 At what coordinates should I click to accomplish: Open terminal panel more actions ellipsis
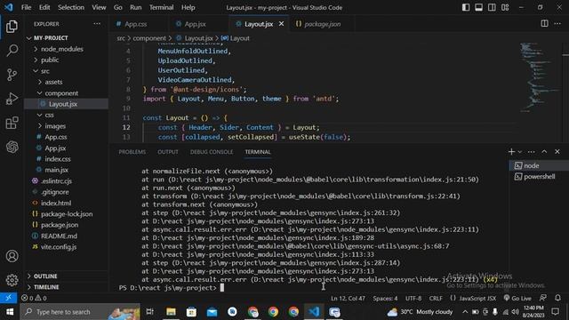(x=532, y=152)
